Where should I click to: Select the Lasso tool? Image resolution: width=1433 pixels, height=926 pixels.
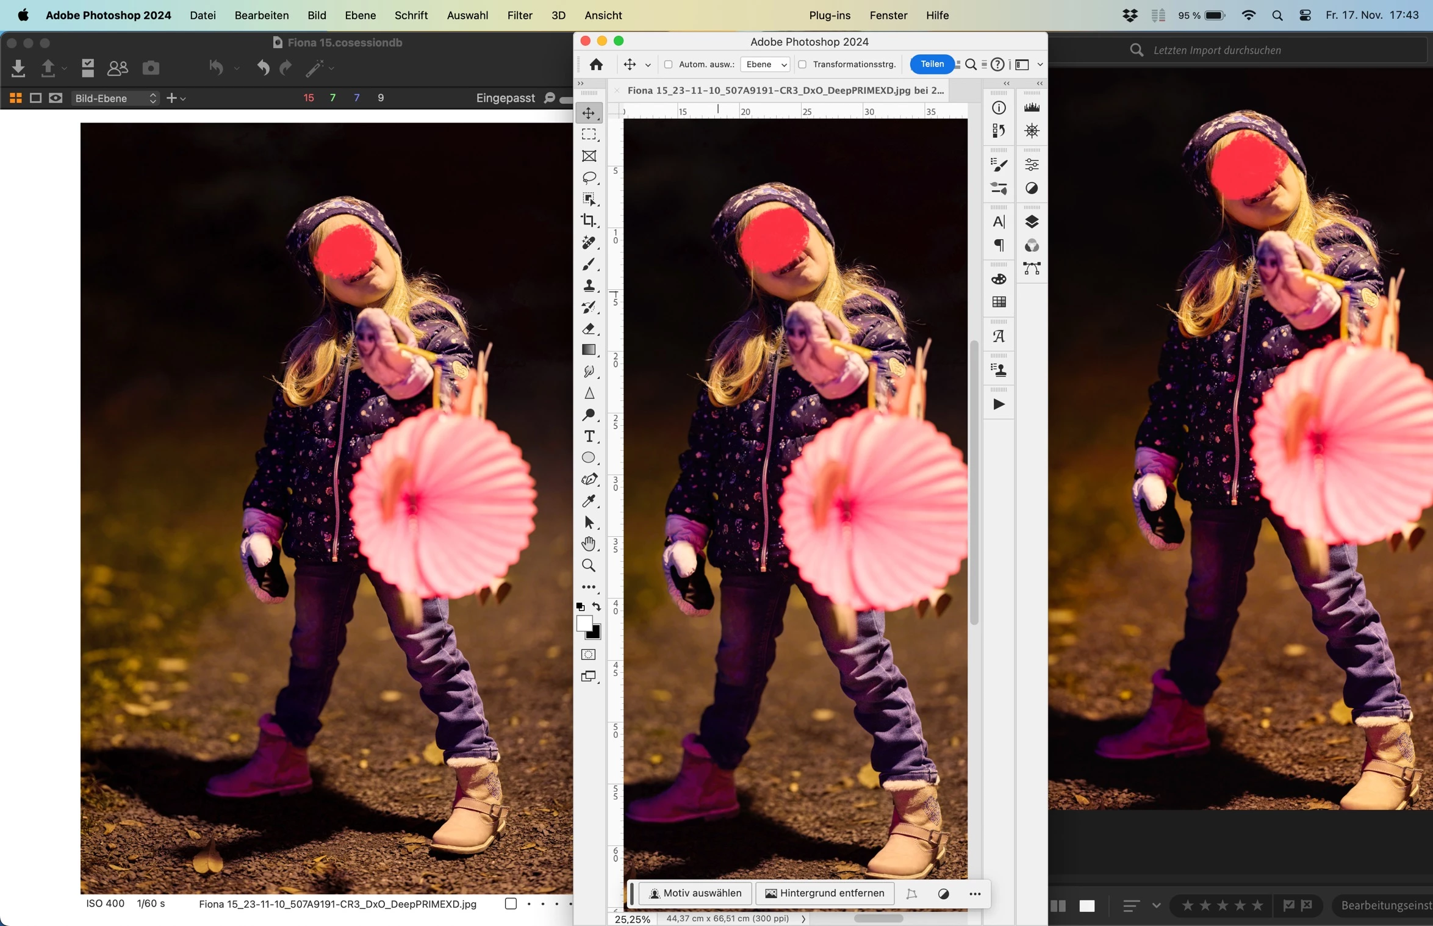589,178
